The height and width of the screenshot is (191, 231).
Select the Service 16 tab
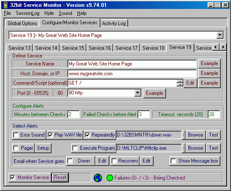[100, 48]
